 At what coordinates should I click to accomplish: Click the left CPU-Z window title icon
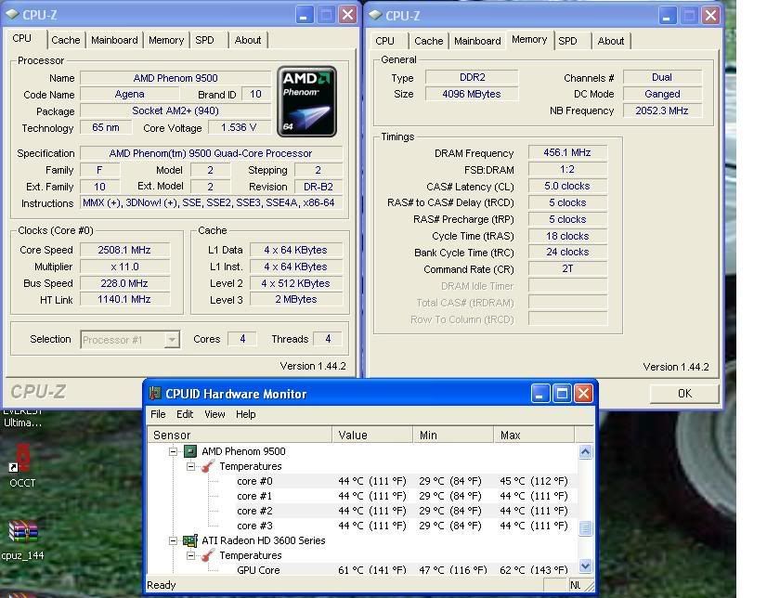(12, 15)
